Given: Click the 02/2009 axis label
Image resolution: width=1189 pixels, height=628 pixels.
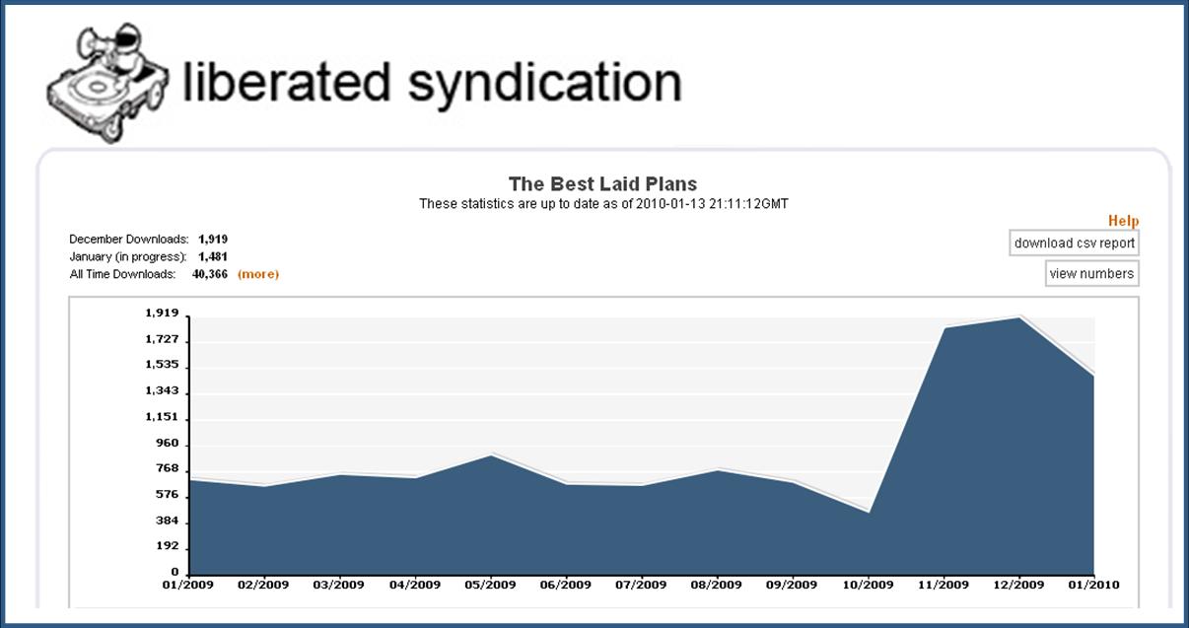Looking at the screenshot, I should 263,585.
